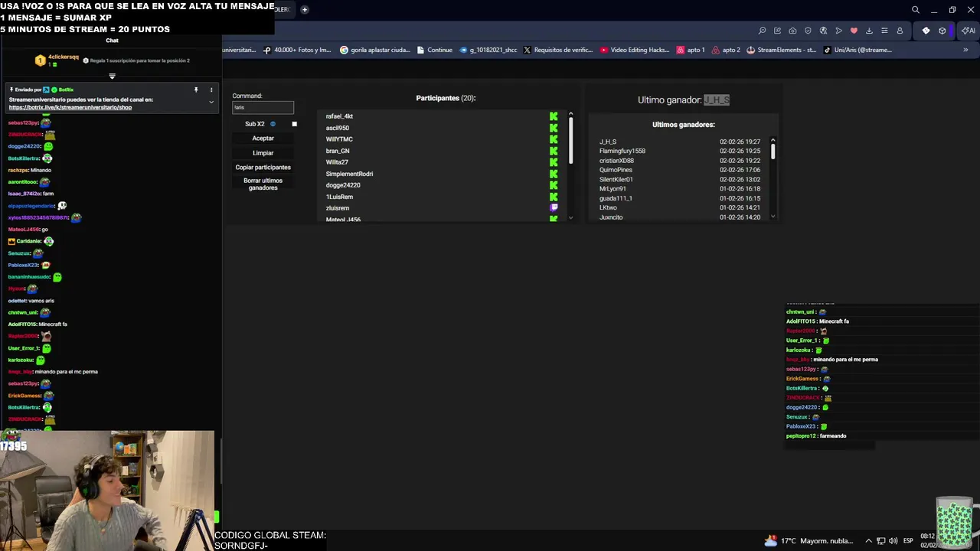Click the 4clickersqq top gifter name
980x551 pixels.
[64, 57]
